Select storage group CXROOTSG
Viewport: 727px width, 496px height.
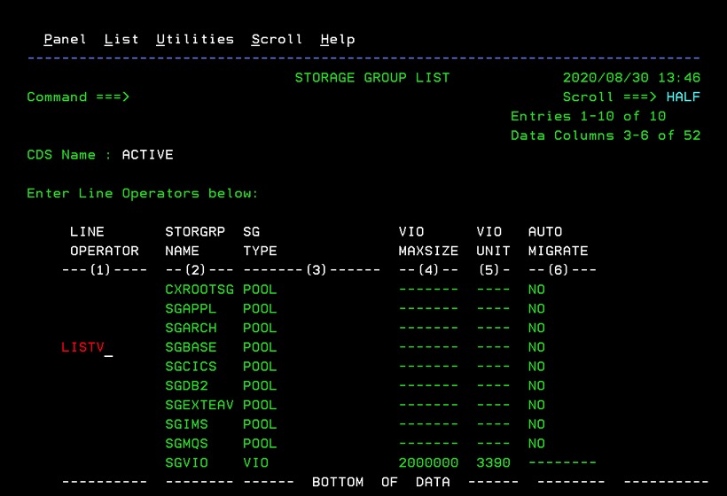(199, 290)
